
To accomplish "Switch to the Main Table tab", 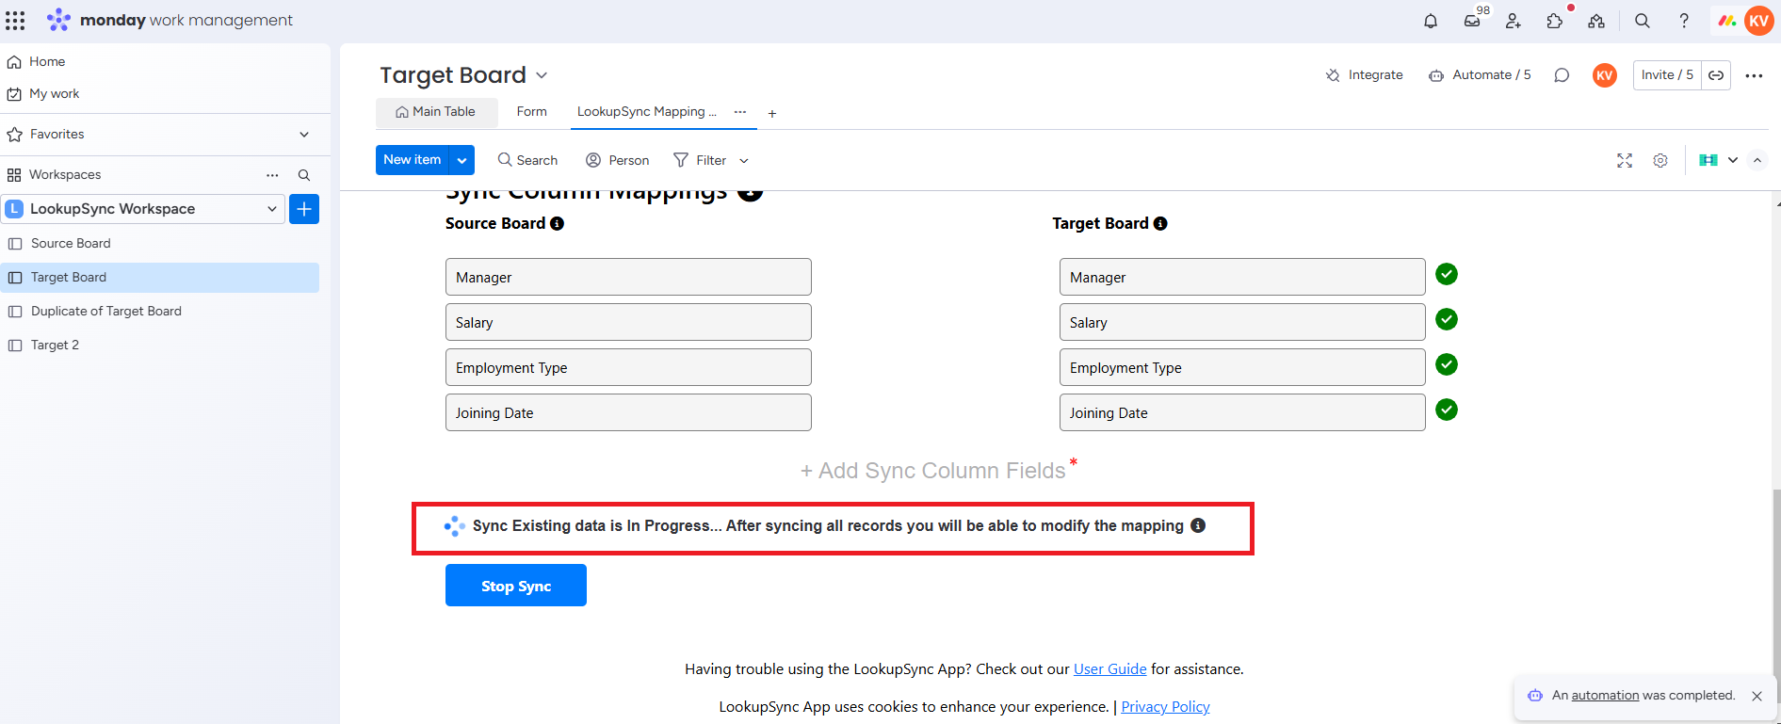I will (x=435, y=112).
